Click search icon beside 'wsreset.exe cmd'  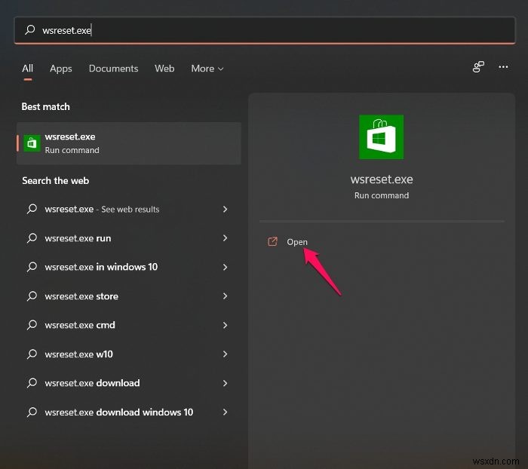coord(32,325)
